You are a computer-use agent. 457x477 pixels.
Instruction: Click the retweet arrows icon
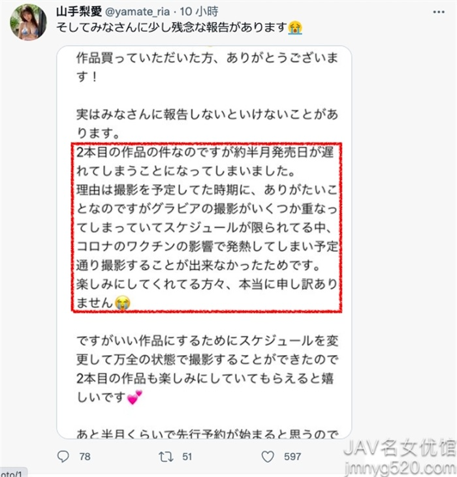pos(166,457)
